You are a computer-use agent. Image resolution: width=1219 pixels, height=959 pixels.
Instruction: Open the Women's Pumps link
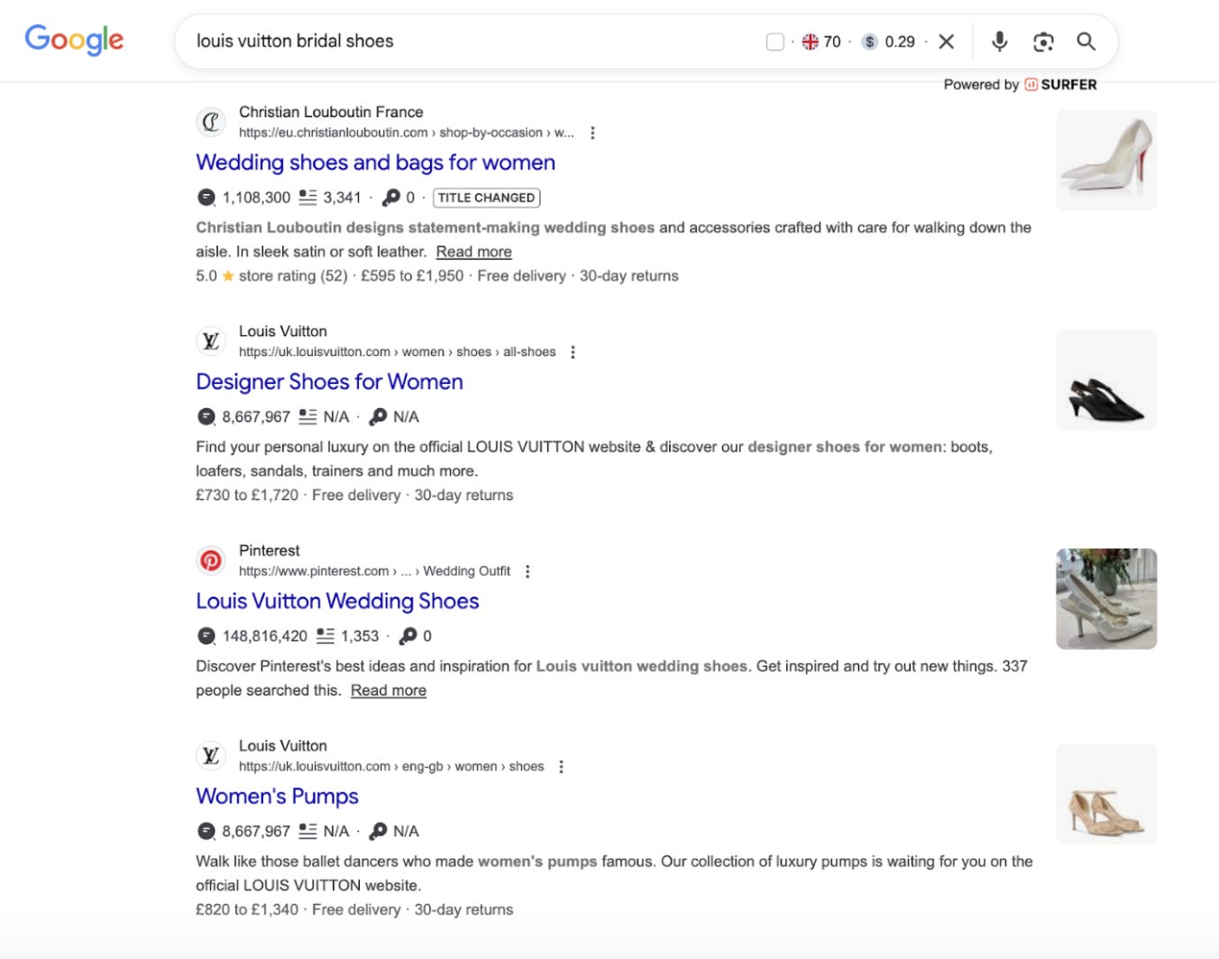click(277, 796)
